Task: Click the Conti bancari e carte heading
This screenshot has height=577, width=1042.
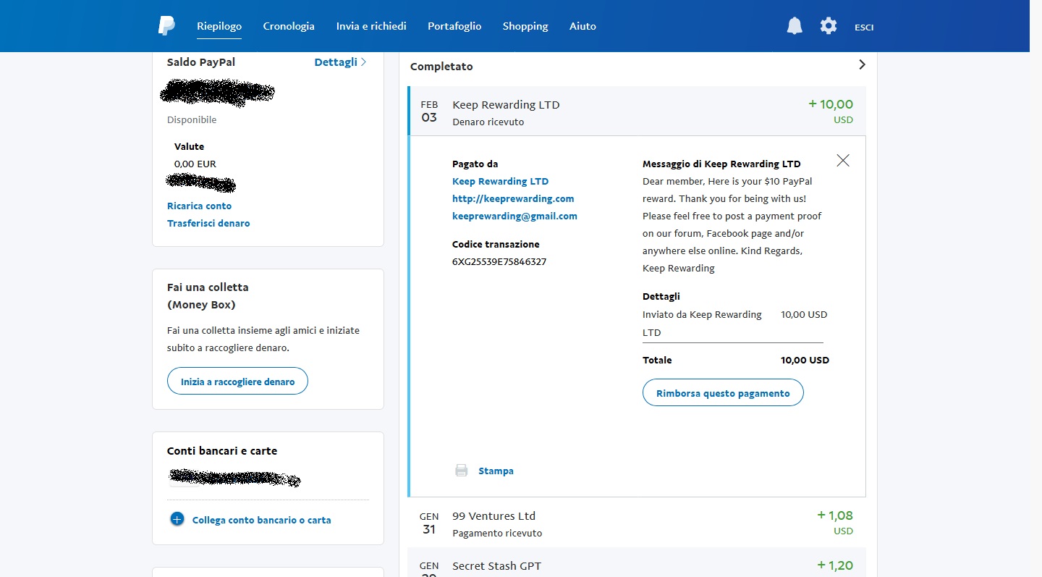Action: point(222,450)
